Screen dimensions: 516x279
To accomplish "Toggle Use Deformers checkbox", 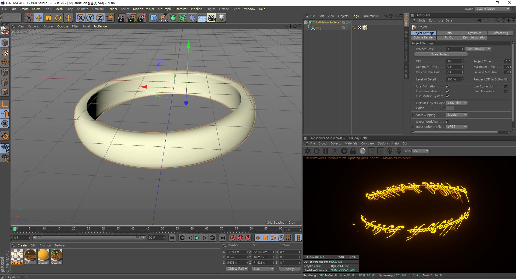I will [506, 91].
